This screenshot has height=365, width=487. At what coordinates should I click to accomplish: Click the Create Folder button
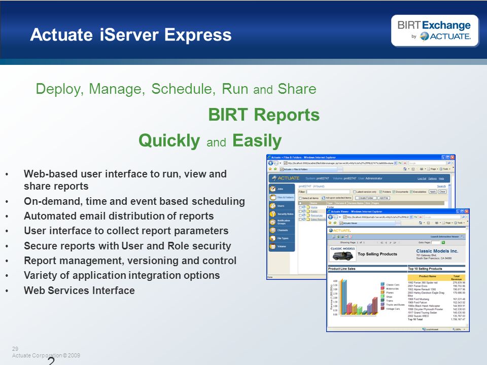(366, 198)
